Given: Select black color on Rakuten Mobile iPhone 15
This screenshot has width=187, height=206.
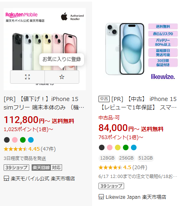Looking at the screenshot, I should [7, 140].
